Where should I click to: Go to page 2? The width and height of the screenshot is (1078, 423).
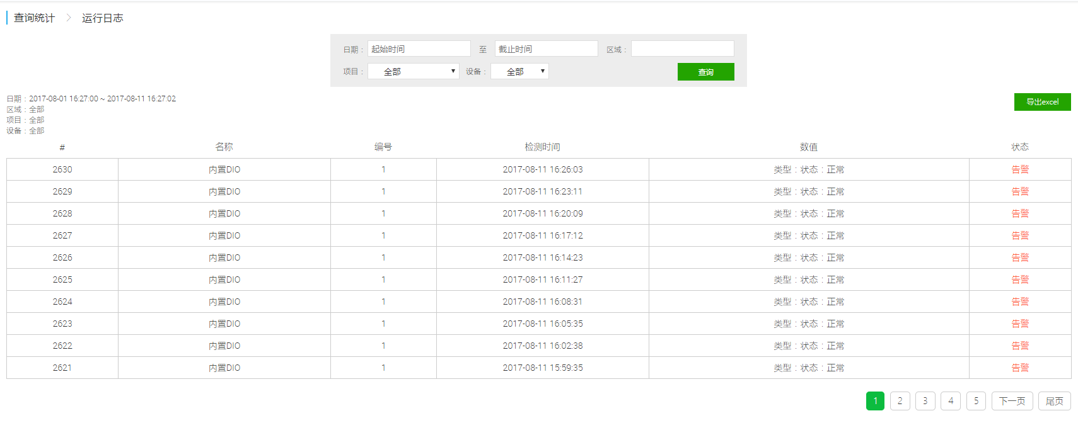(900, 401)
